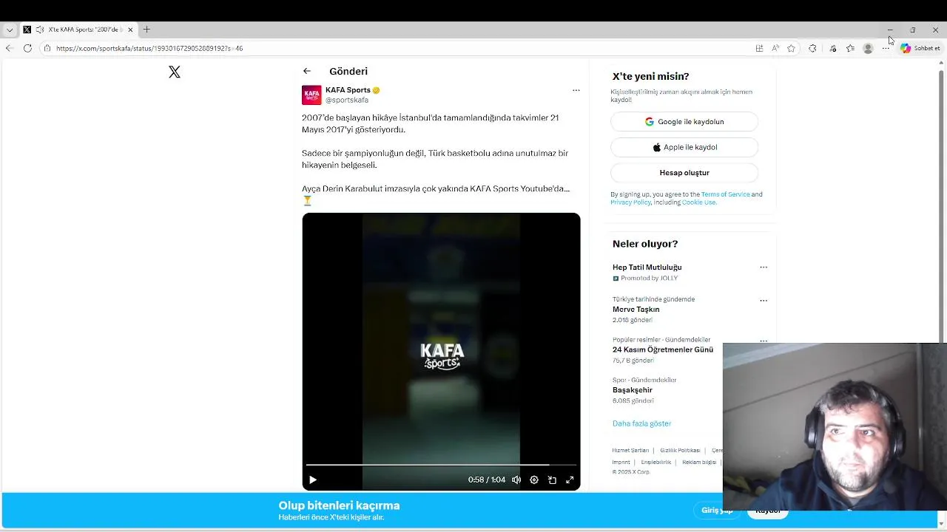
Task: Open favorites list in toolbar
Action: point(850,48)
